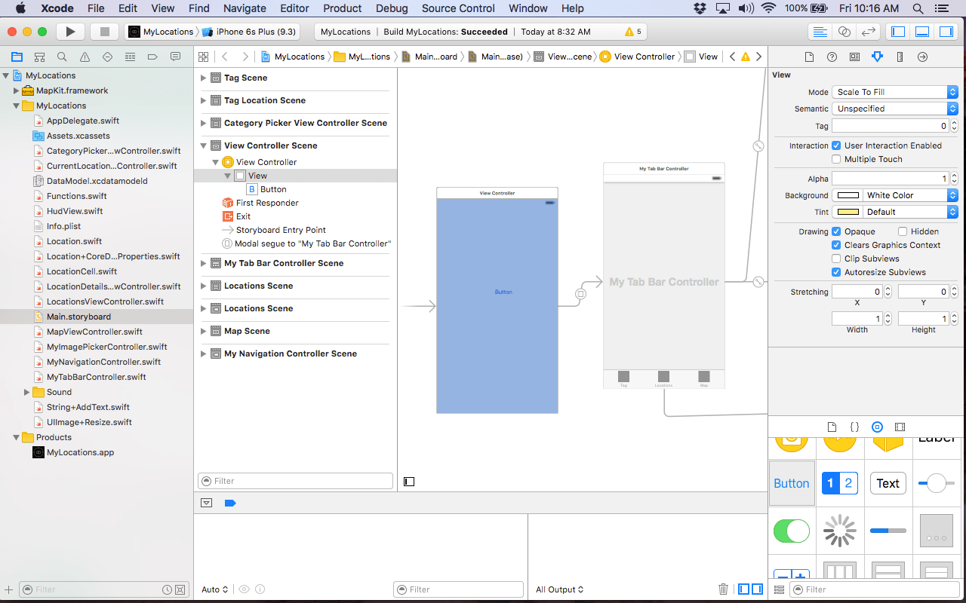Open the Issue navigator tab
Screen dimensions: 966x603
pos(85,57)
